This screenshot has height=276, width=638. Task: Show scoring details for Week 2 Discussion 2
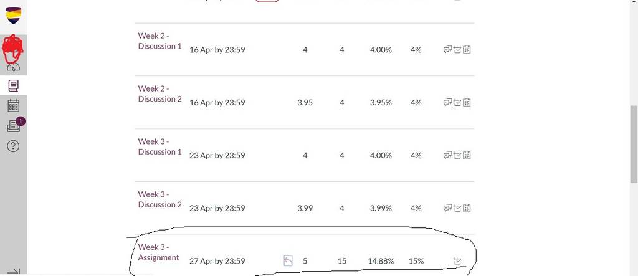457,103
